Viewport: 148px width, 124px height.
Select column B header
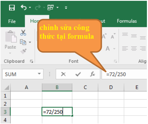click(57, 87)
